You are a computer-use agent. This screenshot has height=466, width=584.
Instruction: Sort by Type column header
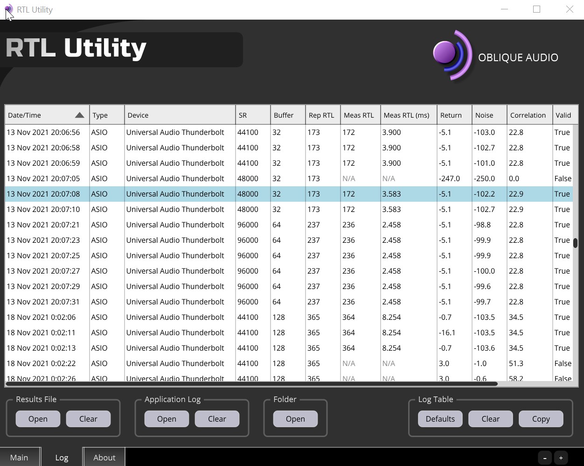[x=107, y=115]
